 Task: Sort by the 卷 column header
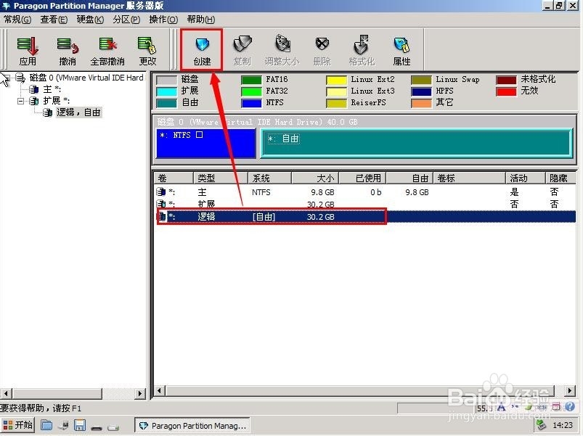pos(174,178)
